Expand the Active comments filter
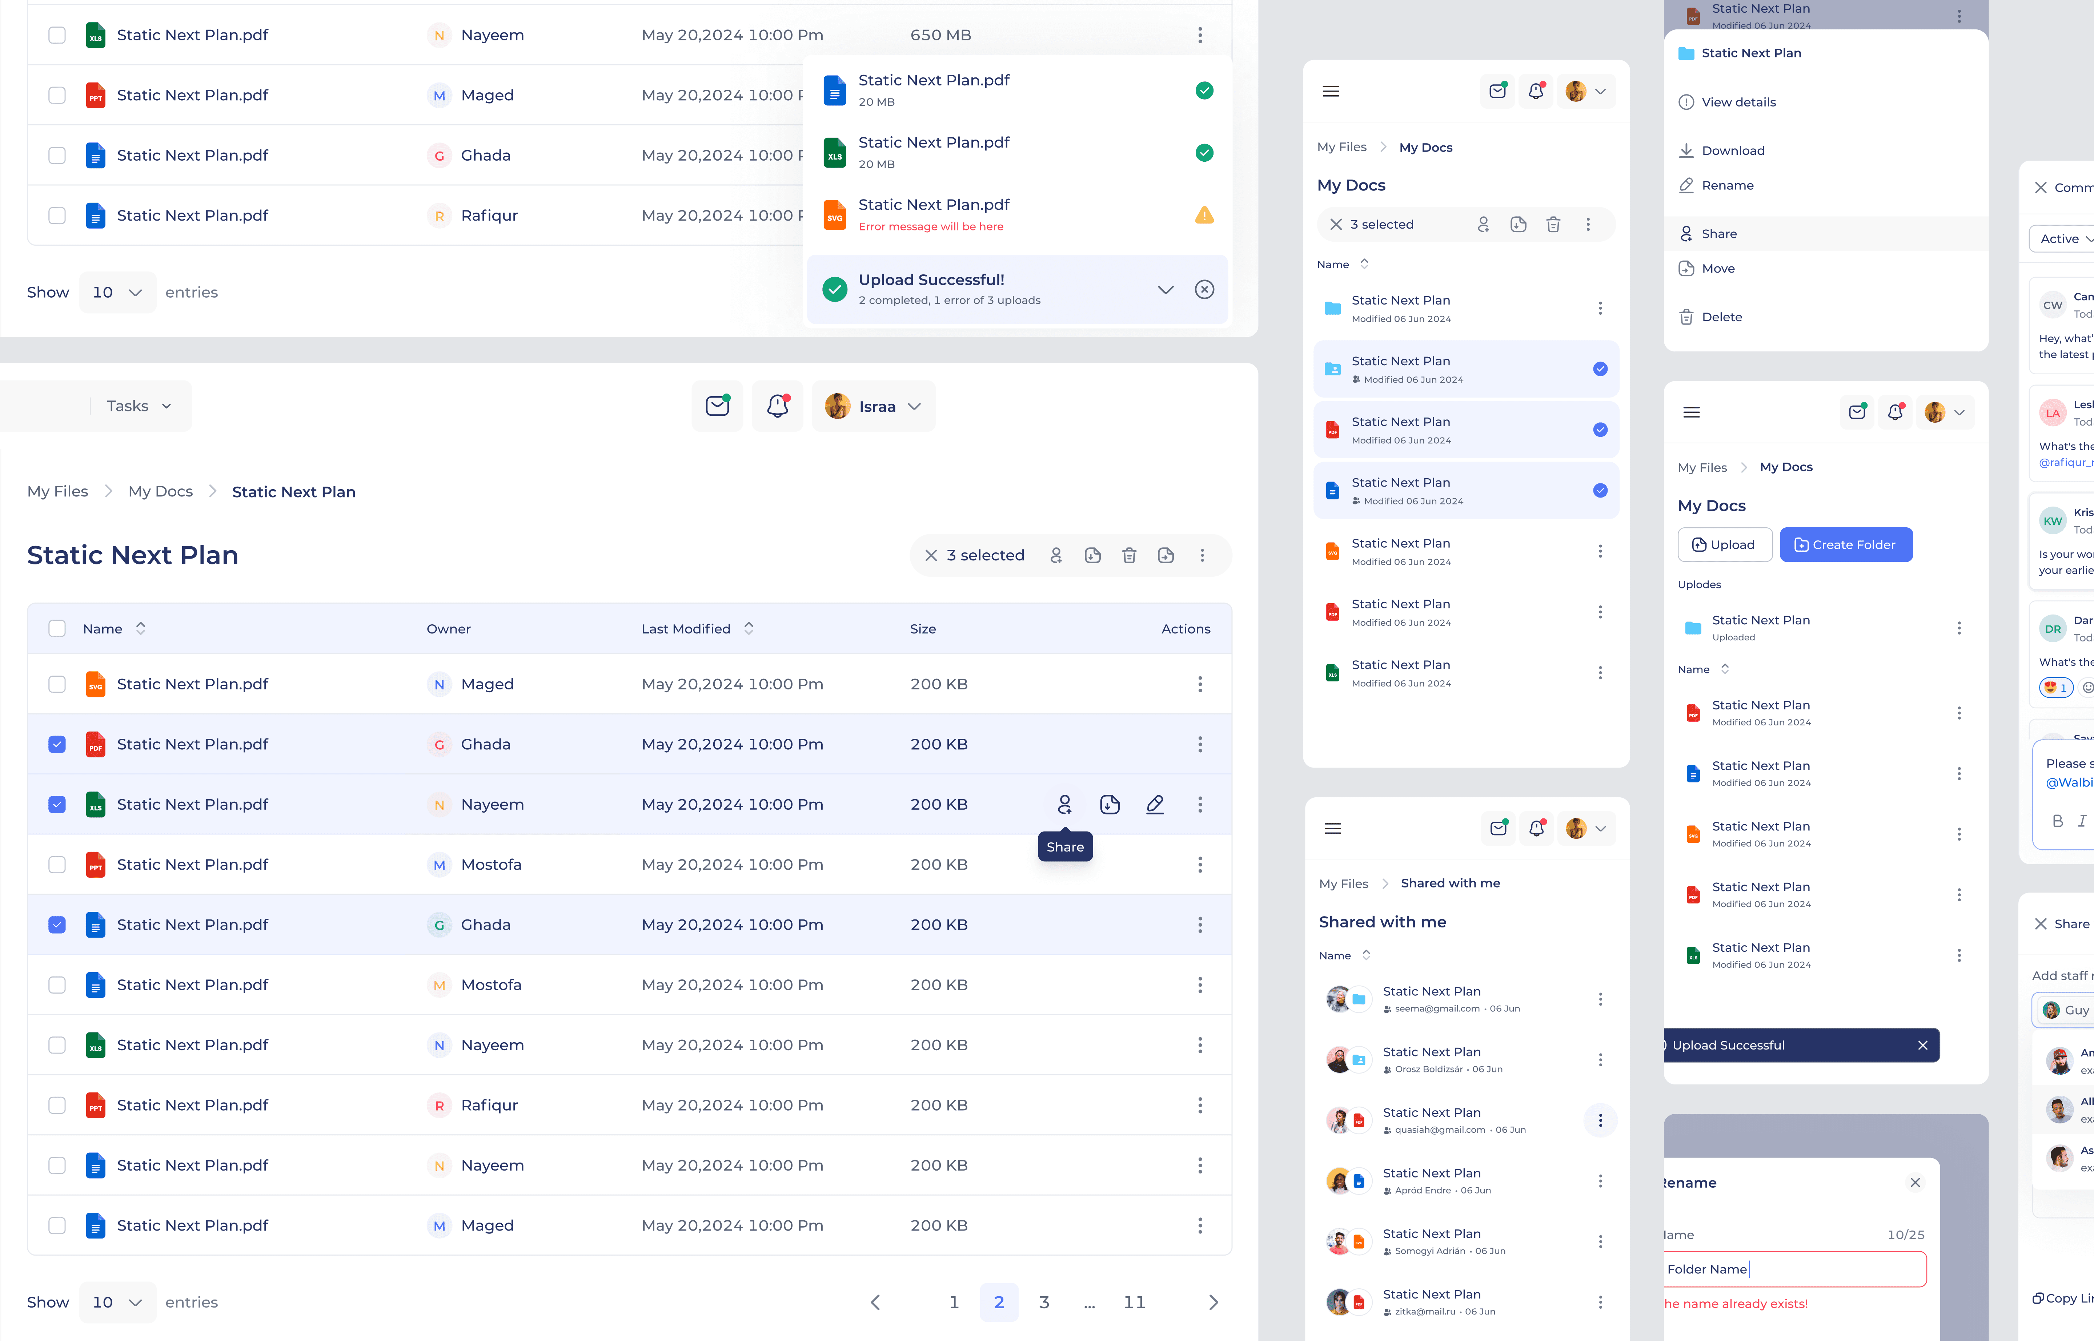The height and width of the screenshot is (1341, 2094). point(2062,239)
